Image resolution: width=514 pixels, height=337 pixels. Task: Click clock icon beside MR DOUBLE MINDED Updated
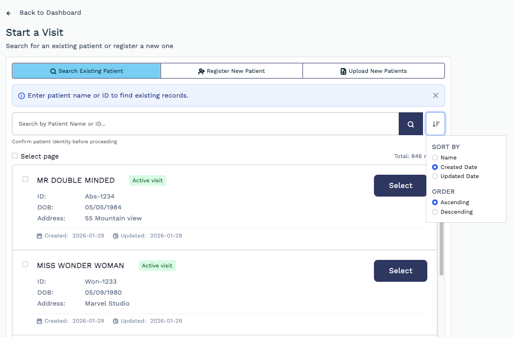click(x=116, y=236)
